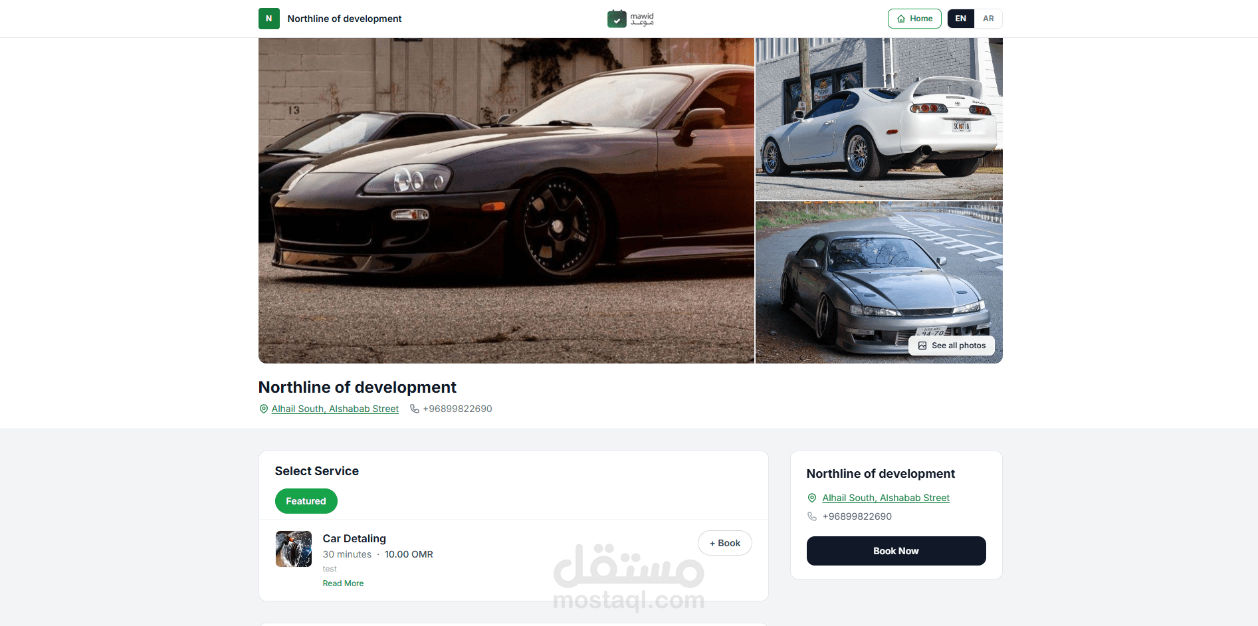This screenshot has height=626, width=1258.
Task: Click the image icon on See all photos
Action: pos(922,346)
